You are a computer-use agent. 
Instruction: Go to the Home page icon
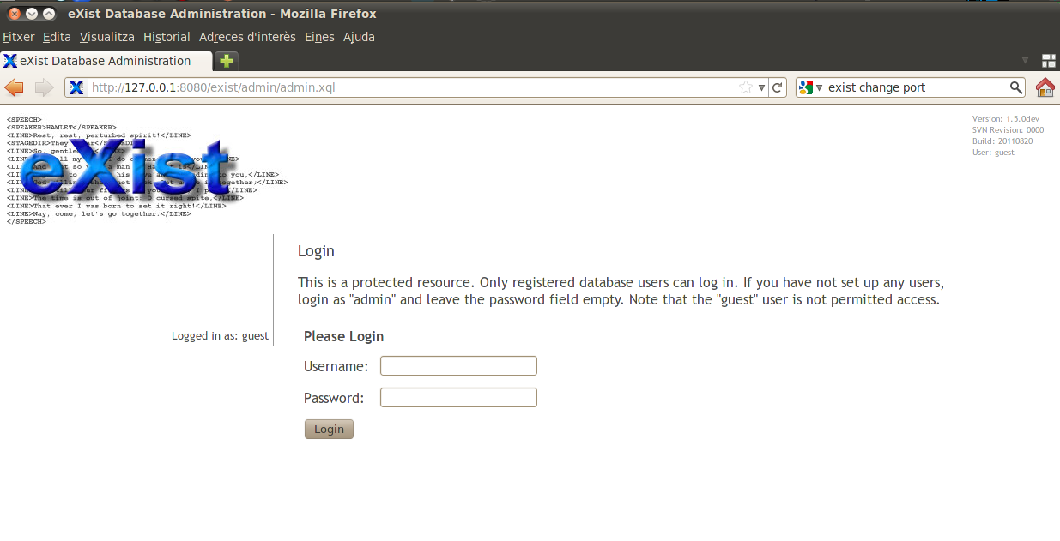[1045, 87]
